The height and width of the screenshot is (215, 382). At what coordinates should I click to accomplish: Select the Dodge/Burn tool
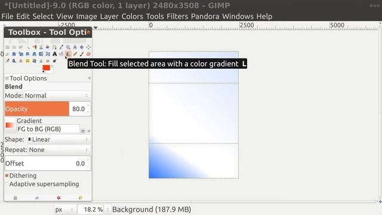(54, 60)
